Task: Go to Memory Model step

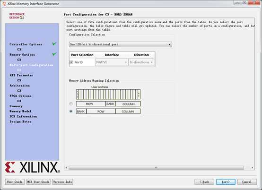Action: [x=20, y=112]
